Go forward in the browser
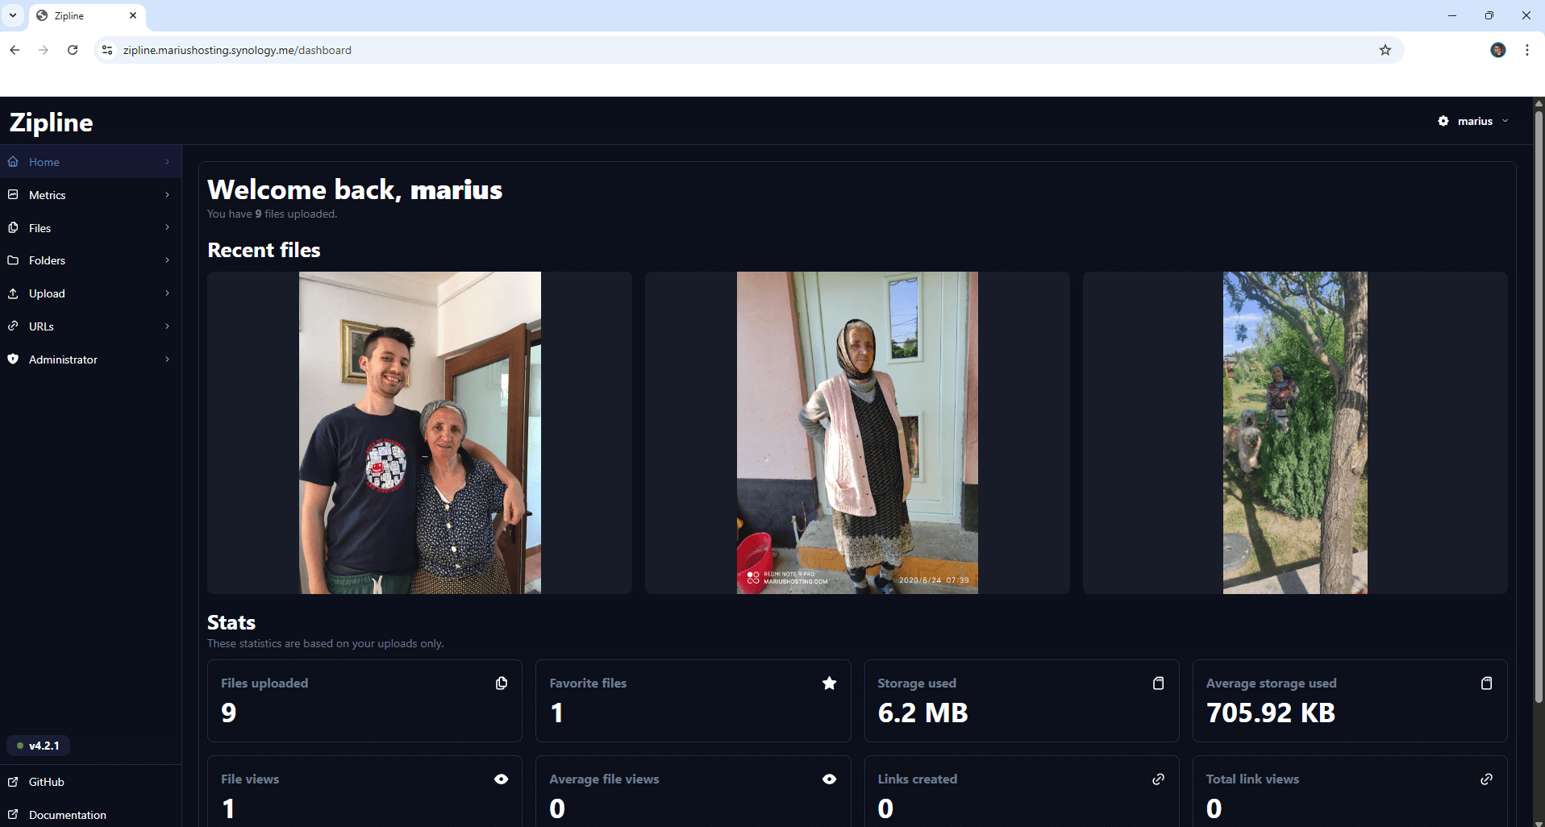This screenshot has width=1545, height=827. pyautogui.click(x=44, y=50)
